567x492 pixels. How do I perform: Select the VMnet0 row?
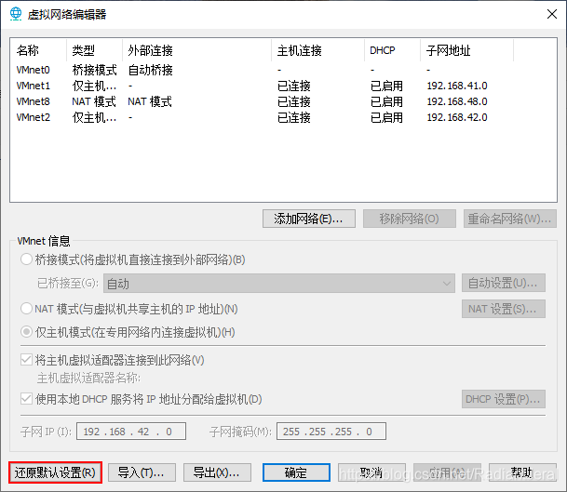pos(283,70)
